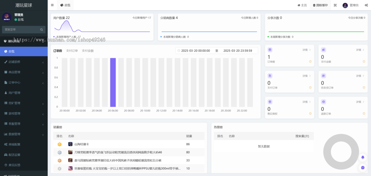Click the info icon on 支付订单 card
Image resolution: width=371 pixels, height=176 pixels.
point(310,88)
